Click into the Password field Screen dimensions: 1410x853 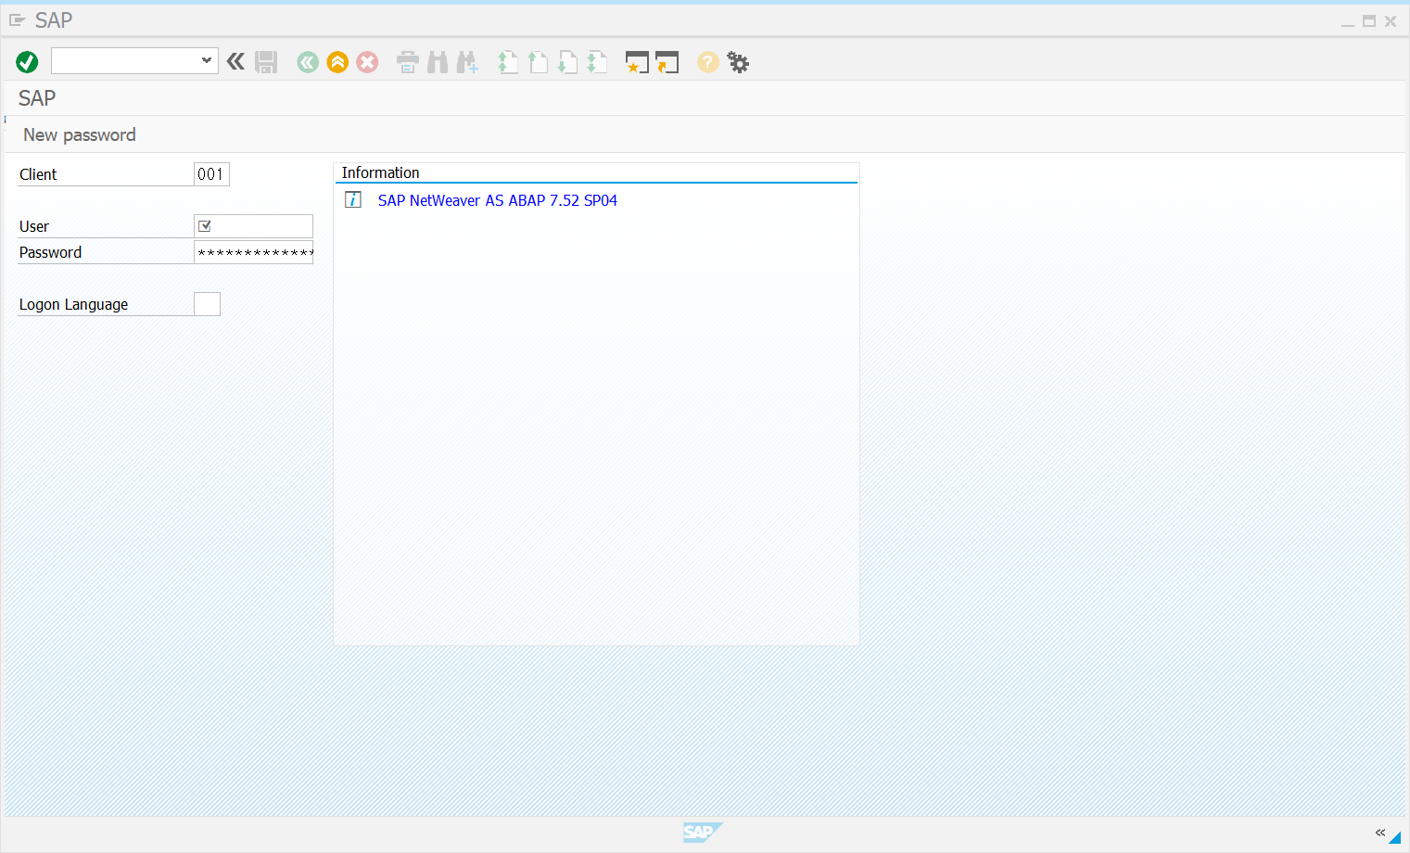click(253, 252)
